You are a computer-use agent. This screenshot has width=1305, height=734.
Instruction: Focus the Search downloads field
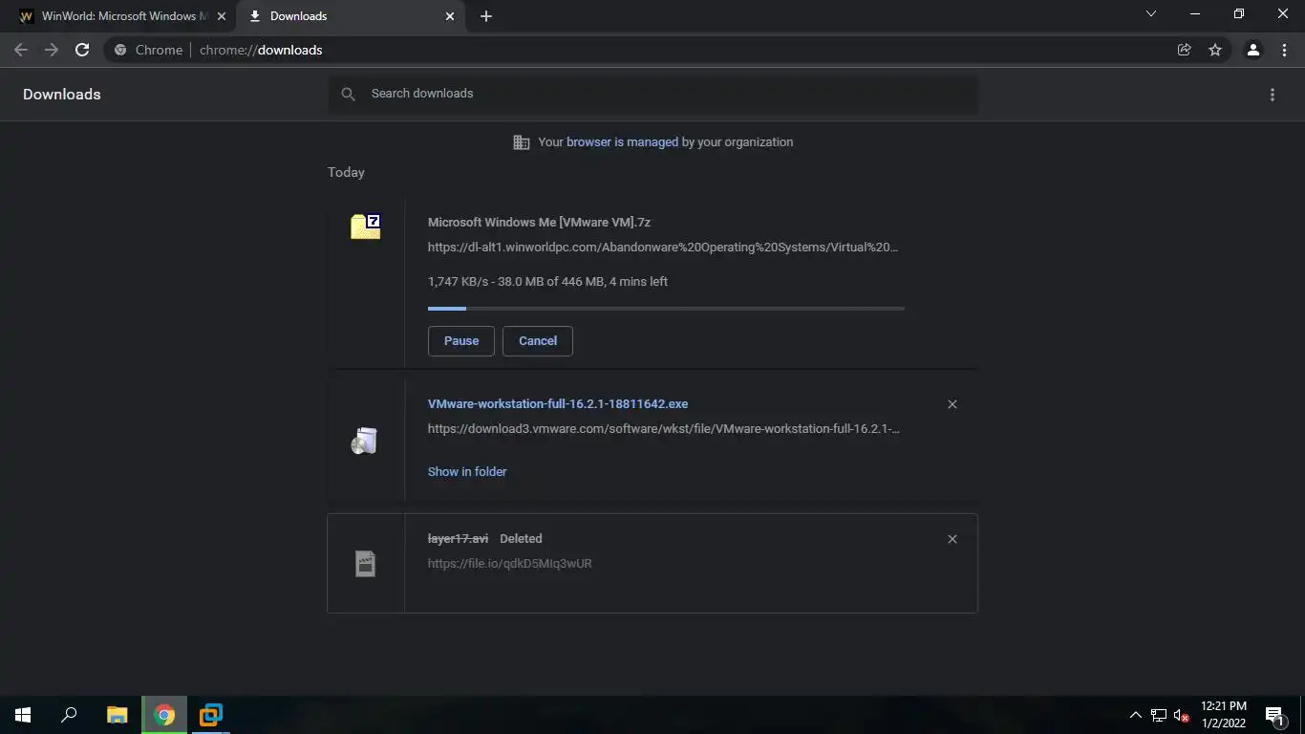[652, 94]
